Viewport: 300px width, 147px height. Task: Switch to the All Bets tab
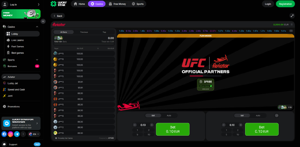click(x=63, y=32)
